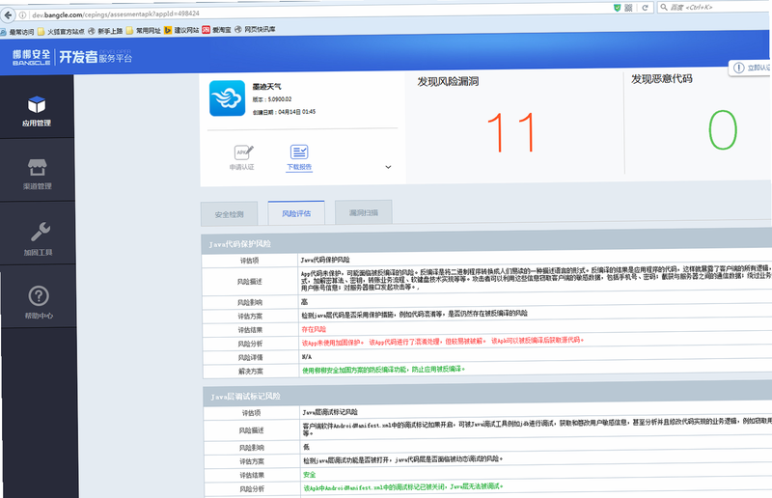Click the 风险影响 value 低
The height and width of the screenshot is (498, 772).
306,447
